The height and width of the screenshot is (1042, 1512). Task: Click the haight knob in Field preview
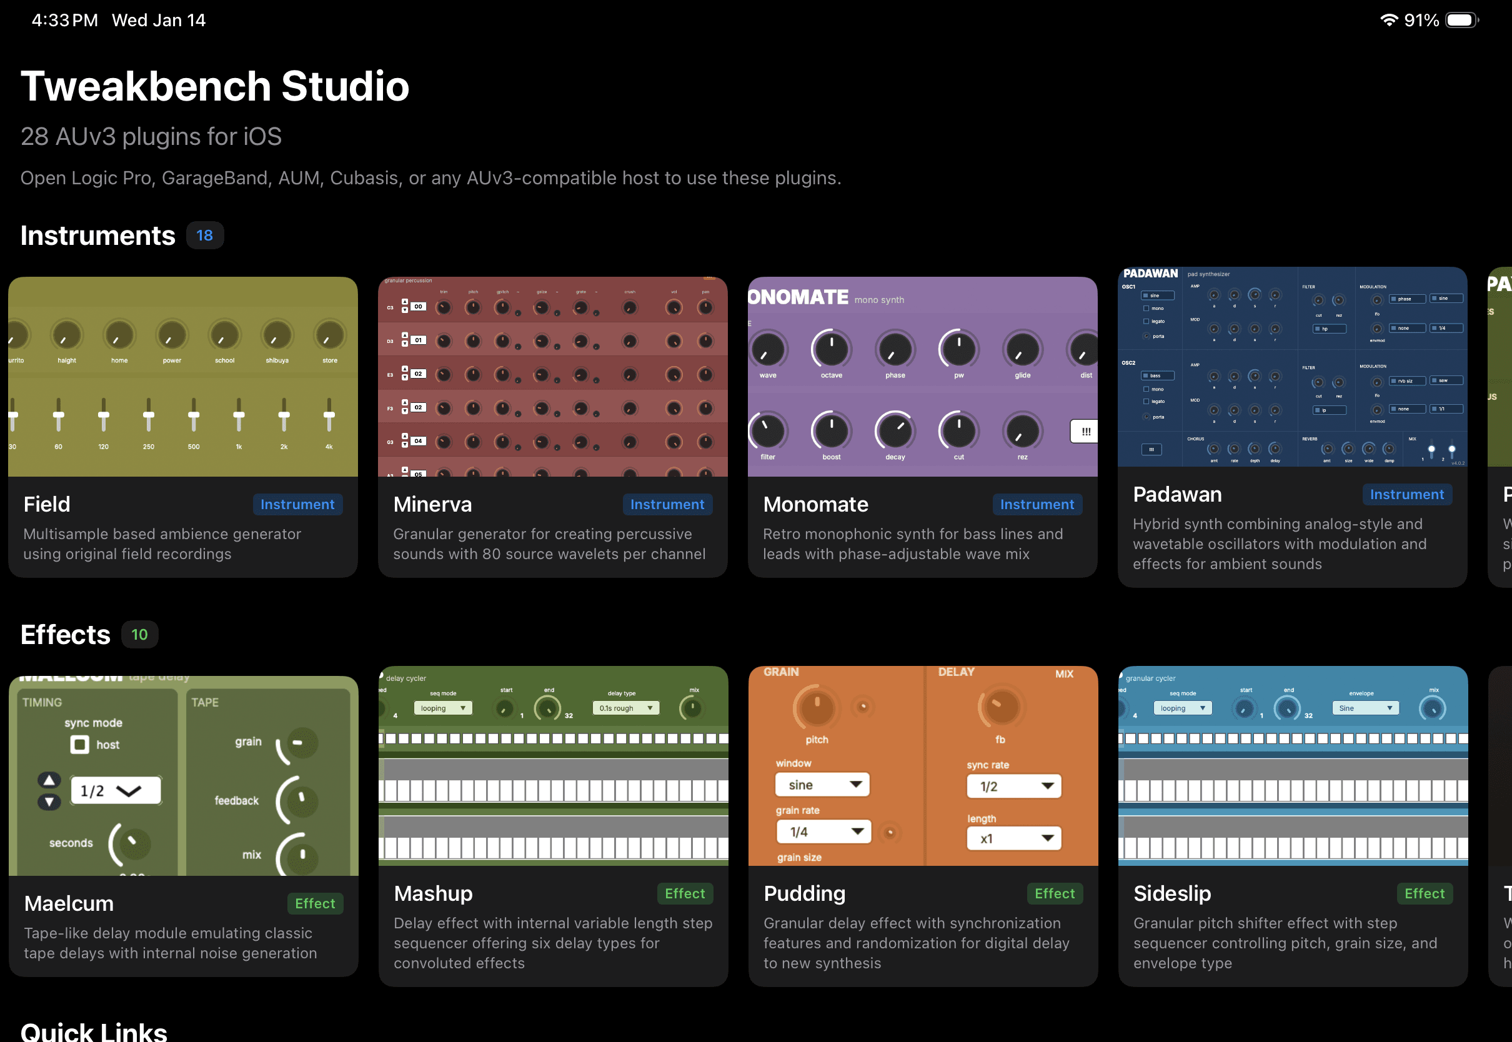point(67,335)
